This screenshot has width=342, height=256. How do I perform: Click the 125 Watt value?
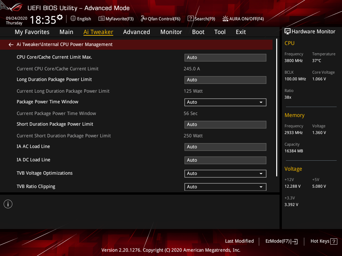pyautogui.click(x=193, y=91)
